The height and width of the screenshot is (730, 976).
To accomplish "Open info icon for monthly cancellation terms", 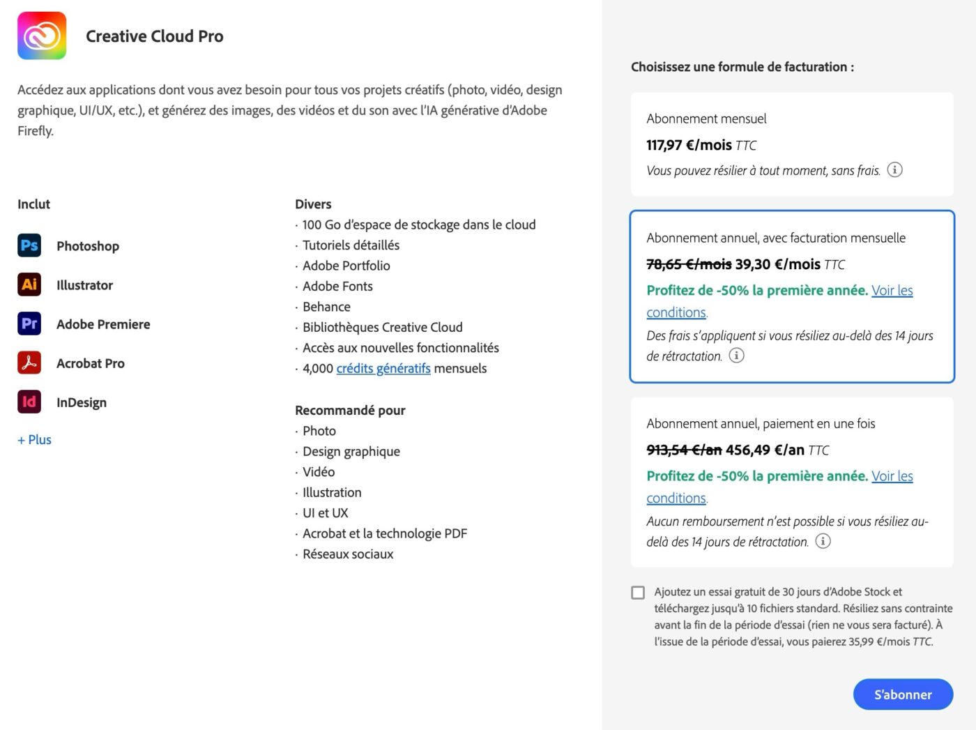I will click(x=894, y=170).
